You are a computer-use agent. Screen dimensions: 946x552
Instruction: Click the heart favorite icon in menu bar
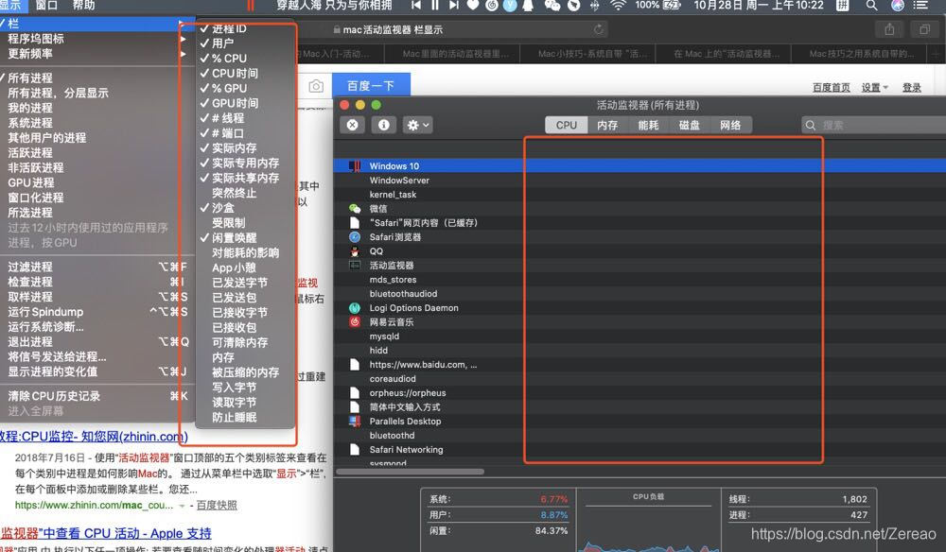[473, 6]
